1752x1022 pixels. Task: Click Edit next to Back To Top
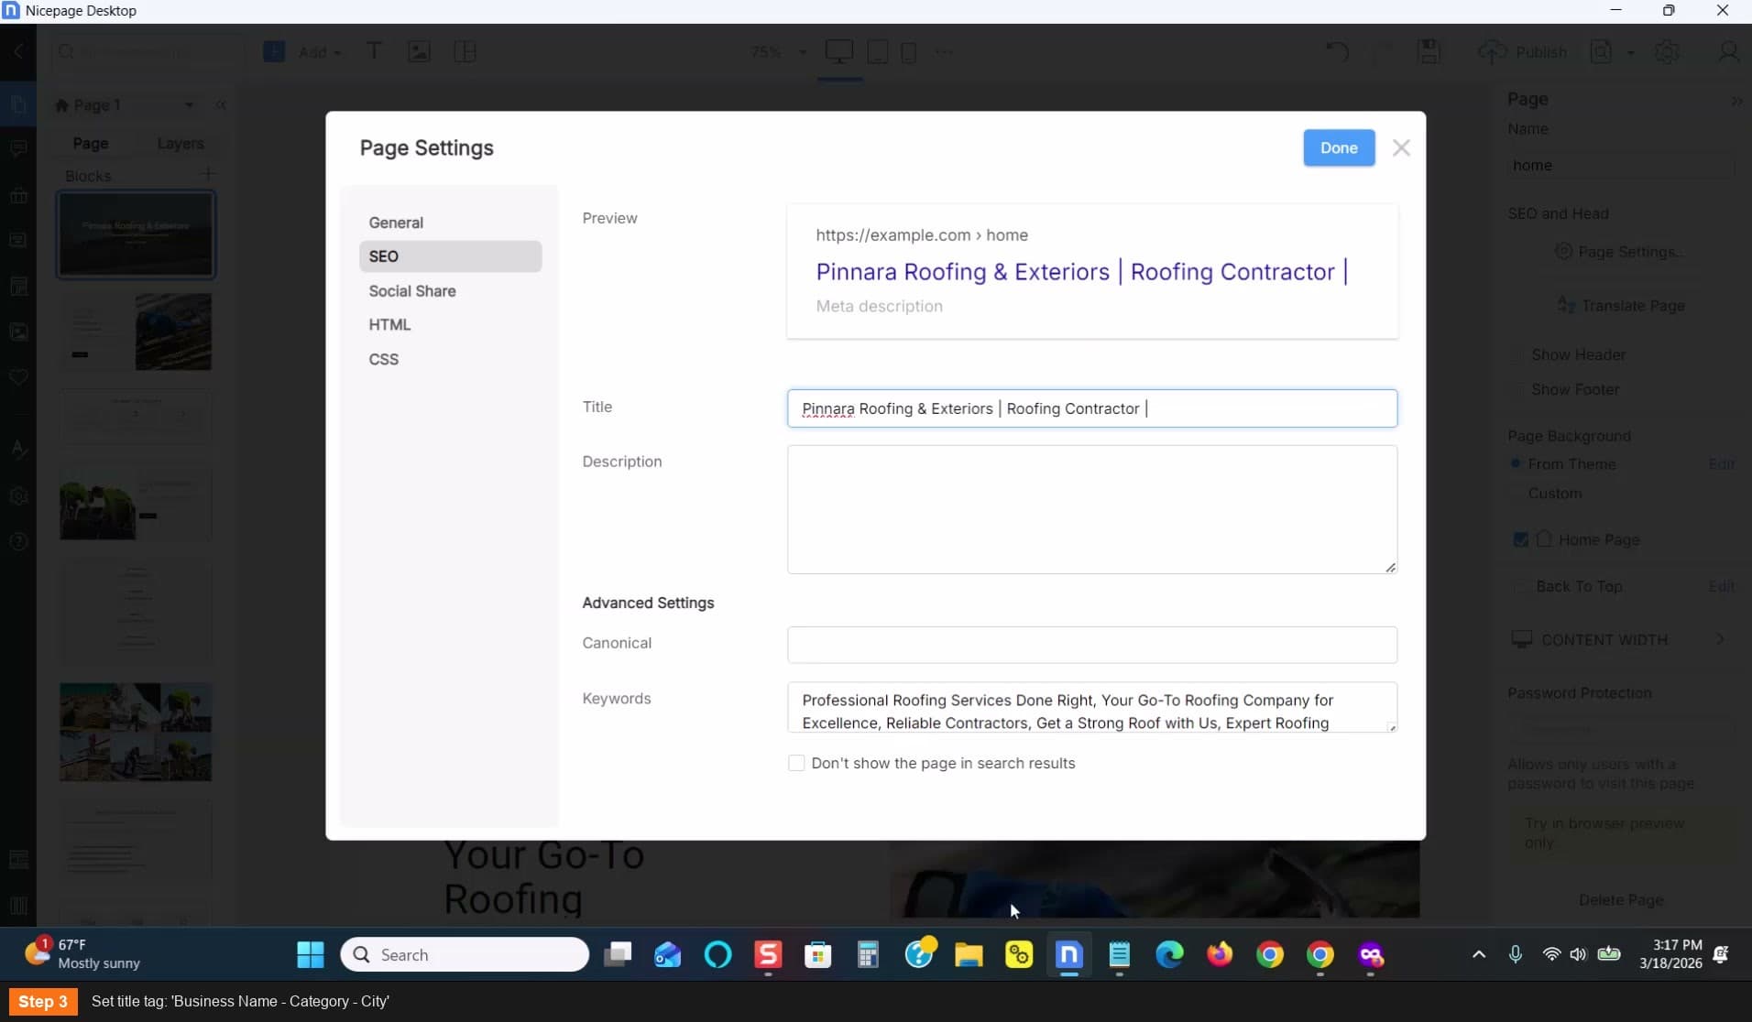coord(1721,587)
